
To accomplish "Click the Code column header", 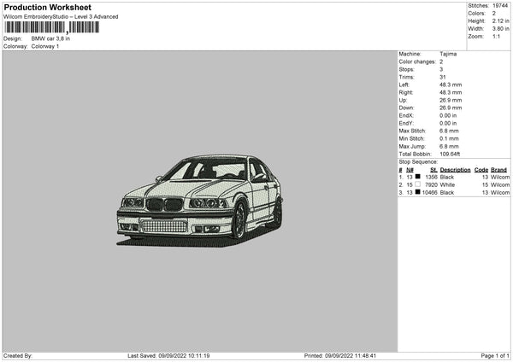I will (481, 169).
